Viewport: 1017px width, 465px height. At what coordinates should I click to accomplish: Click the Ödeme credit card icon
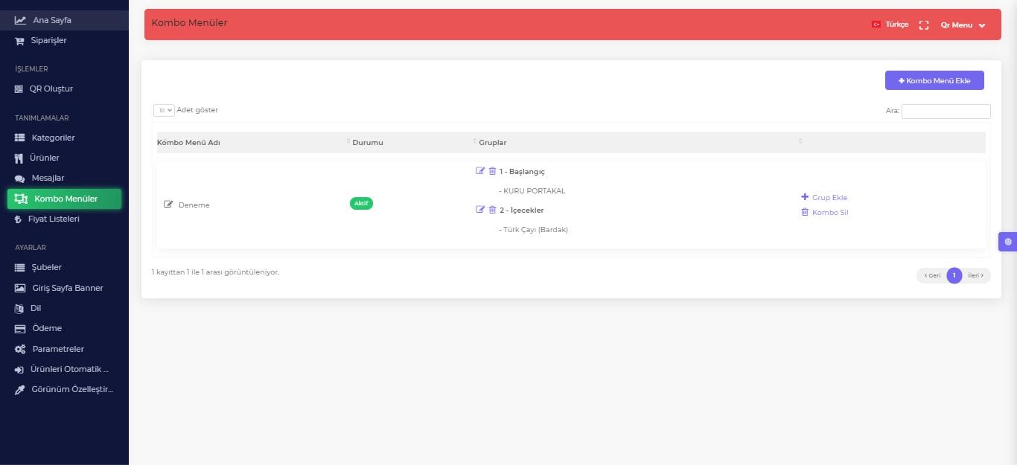tap(20, 329)
